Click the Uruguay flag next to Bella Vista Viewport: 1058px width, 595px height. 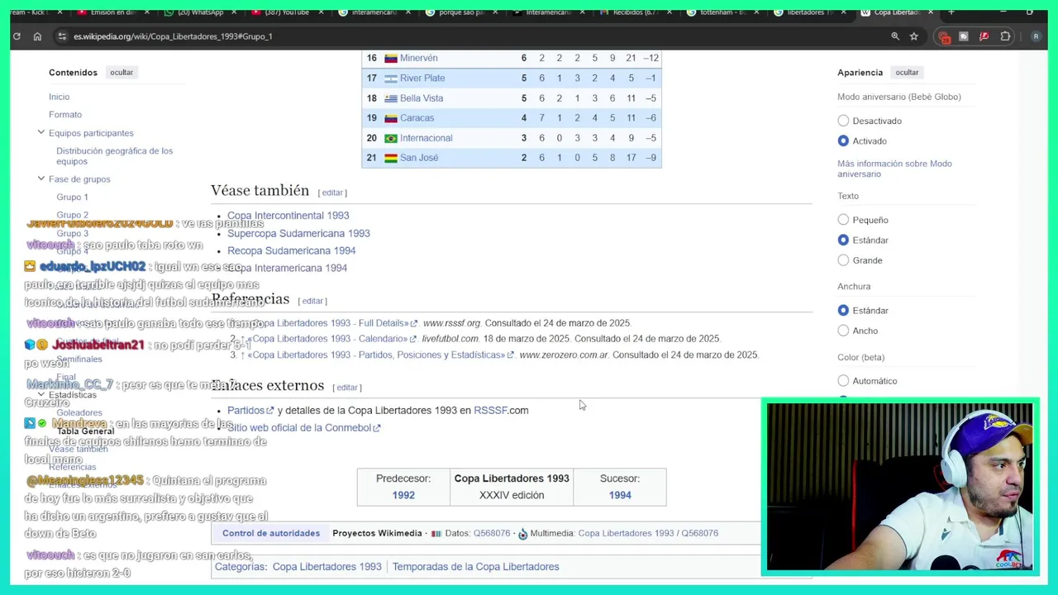(x=391, y=98)
